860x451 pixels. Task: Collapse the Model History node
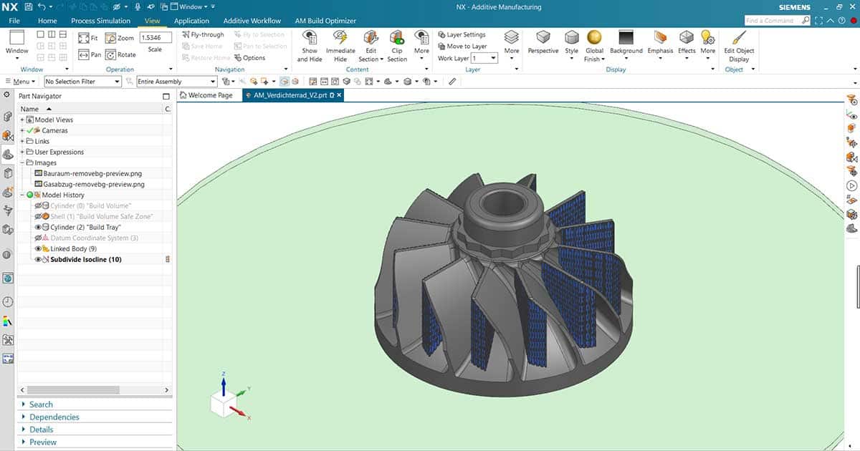(22, 195)
